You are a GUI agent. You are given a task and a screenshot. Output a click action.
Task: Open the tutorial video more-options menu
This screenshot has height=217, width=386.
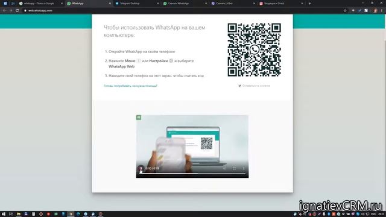[244, 169]
